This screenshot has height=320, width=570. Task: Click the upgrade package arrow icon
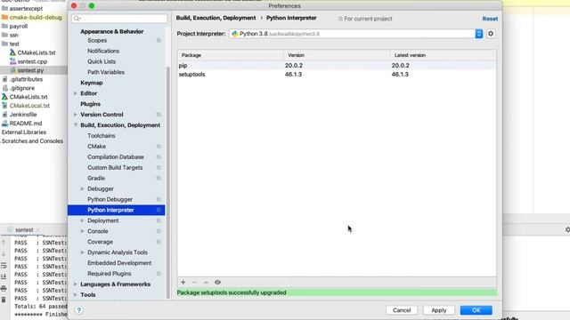coord(206,283)
